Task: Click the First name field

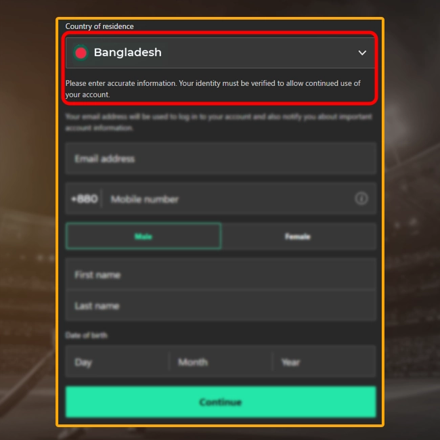Action: click(x=221, y=274)
